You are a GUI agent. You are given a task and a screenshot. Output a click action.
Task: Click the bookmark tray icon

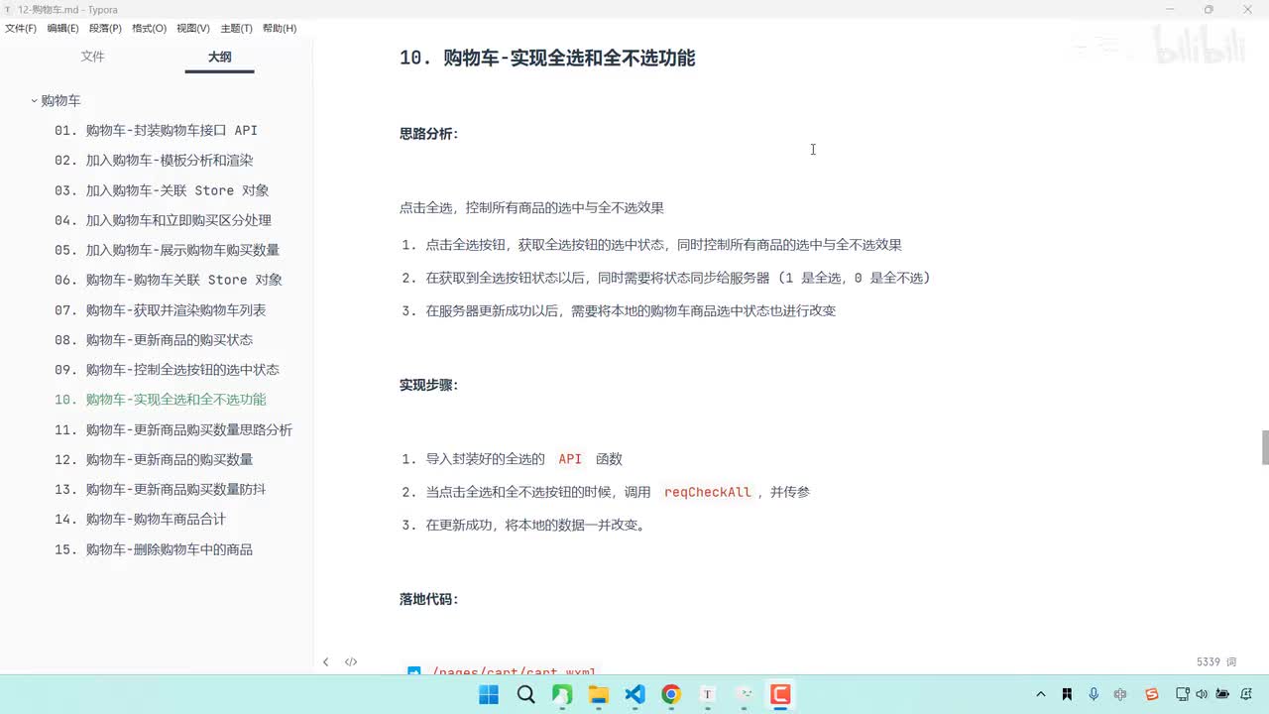coord(1067,695)
